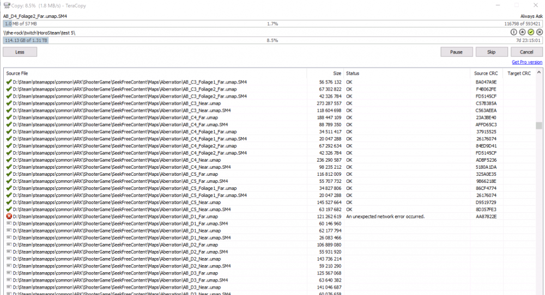Click the green check icon of AB_C4_Near.umap
The width and height of the screenshot is (545, 295).
(9, 159)
